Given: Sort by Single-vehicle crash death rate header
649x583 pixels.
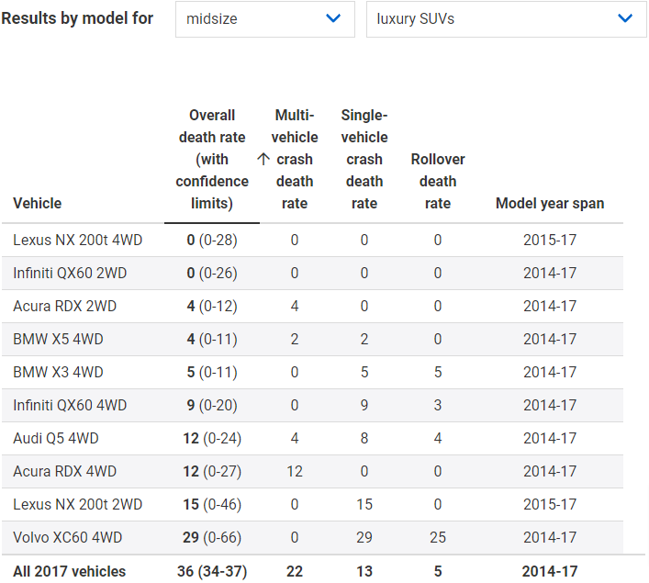Looking at the screenshot, I should pyautogui.click(x=364, y=160).
